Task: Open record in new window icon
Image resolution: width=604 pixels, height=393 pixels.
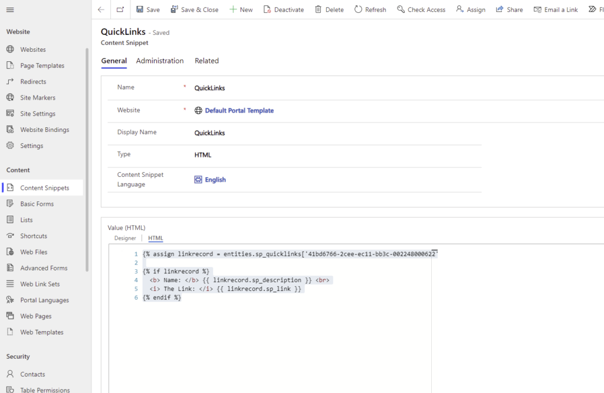Action: [120, 9]
